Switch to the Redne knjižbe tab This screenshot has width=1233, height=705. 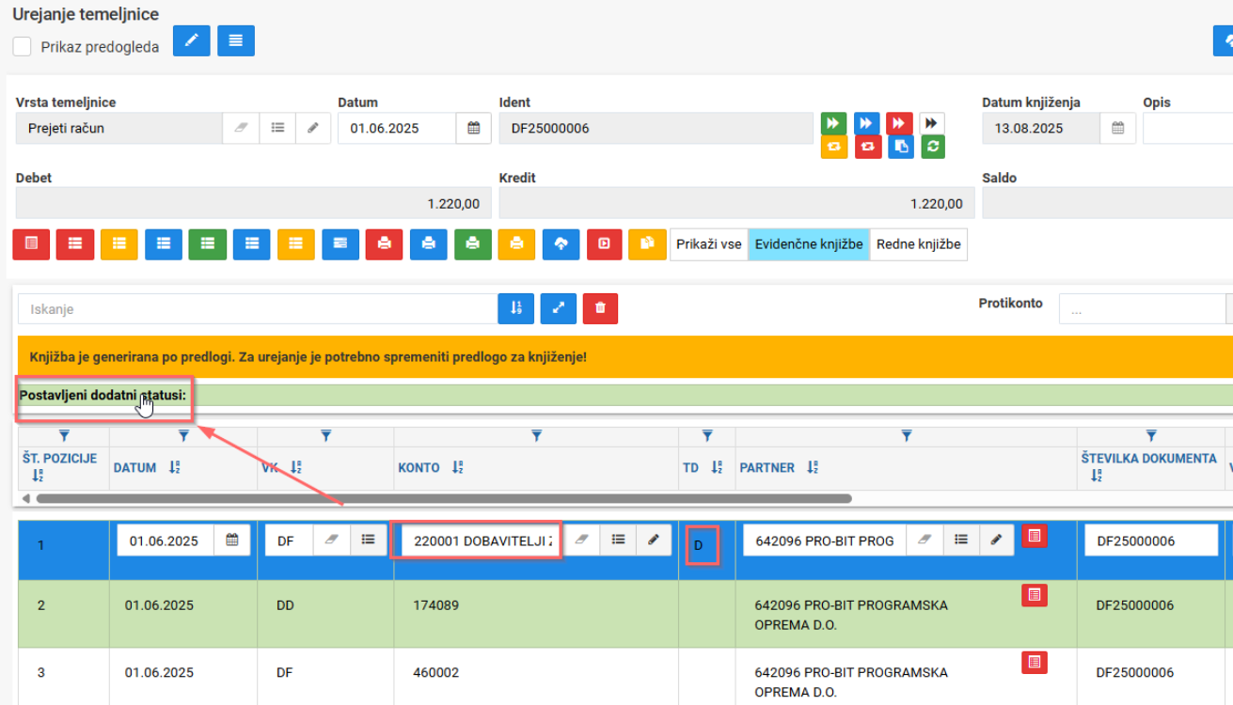pyautogui.click(x=919, y=244)
